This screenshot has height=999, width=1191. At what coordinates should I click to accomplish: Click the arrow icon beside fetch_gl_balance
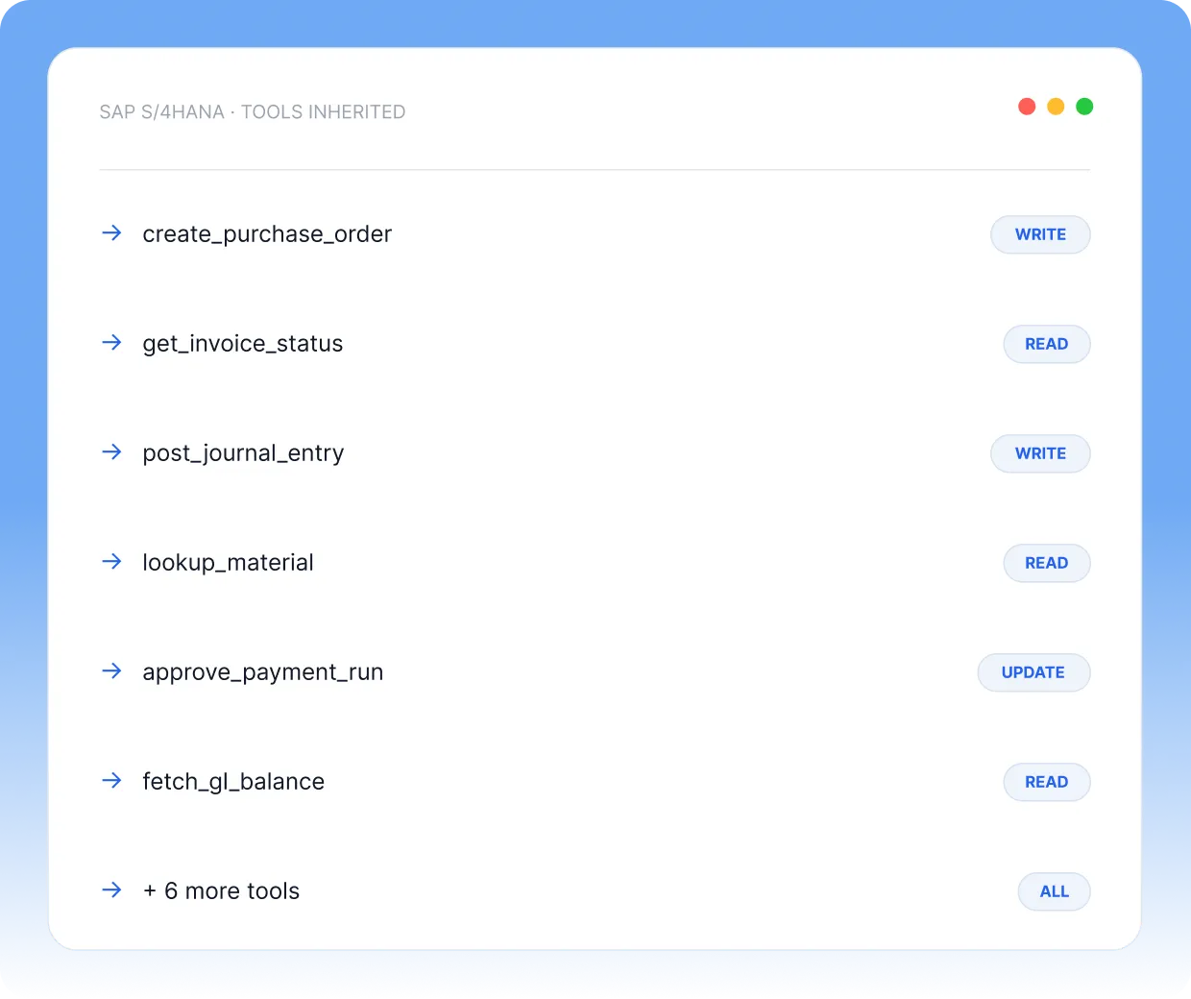pyautogui.click(x=111, y=780)
